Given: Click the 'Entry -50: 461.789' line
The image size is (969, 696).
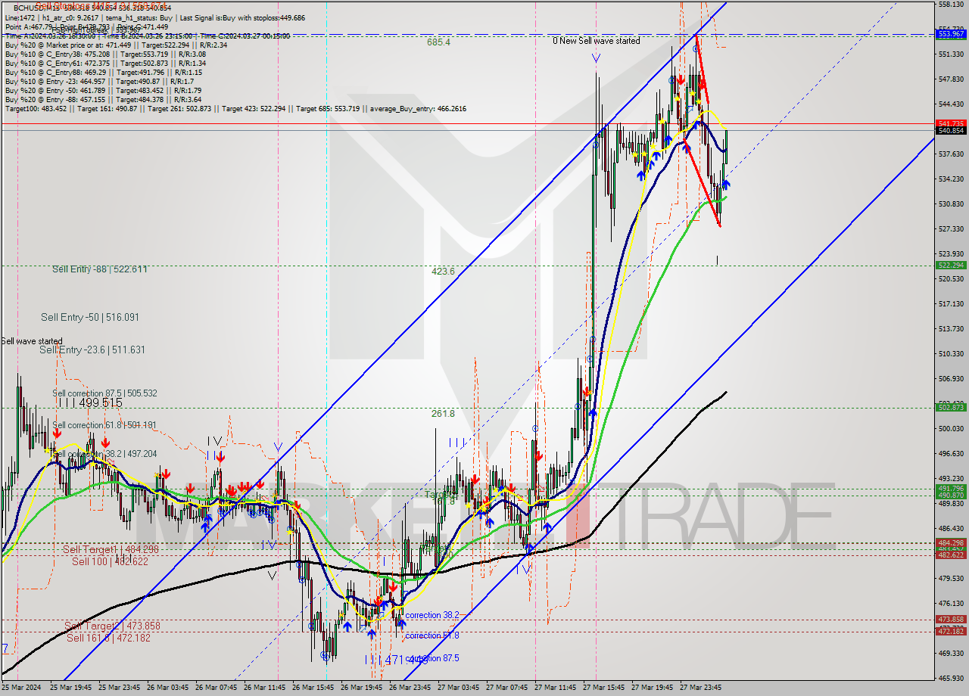Looking at the screenshot, I should 103,90.
